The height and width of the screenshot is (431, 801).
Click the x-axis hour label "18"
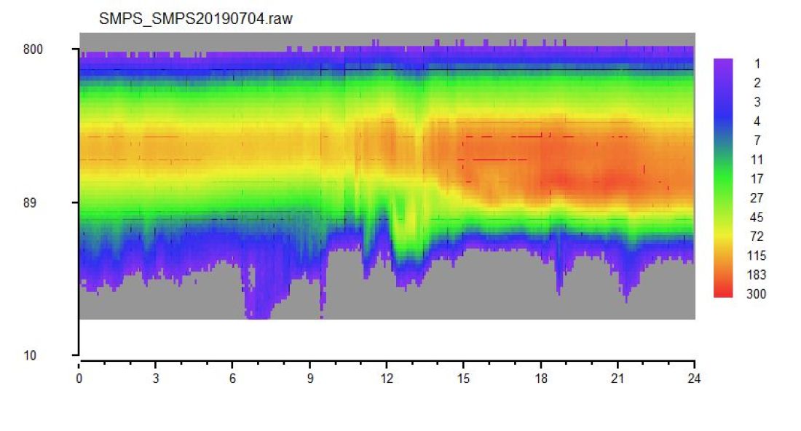point(541,379)
